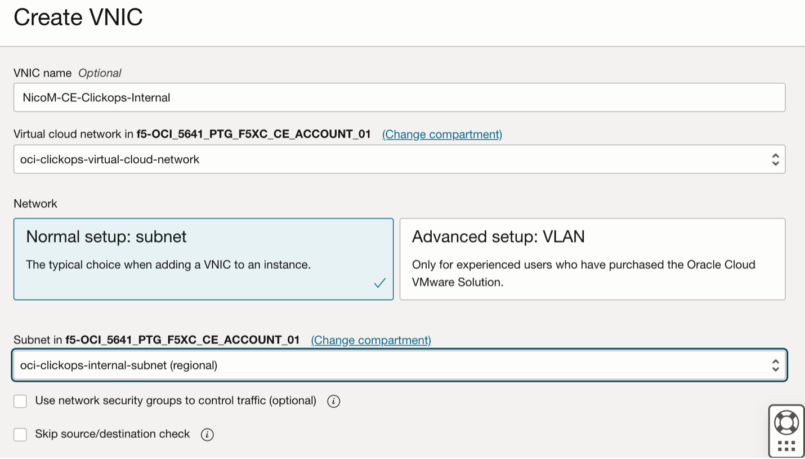Tick the Skip source/destination check box
Image resolution: width=805 pixels, height=459 pixels.
(x=20, y=435)
